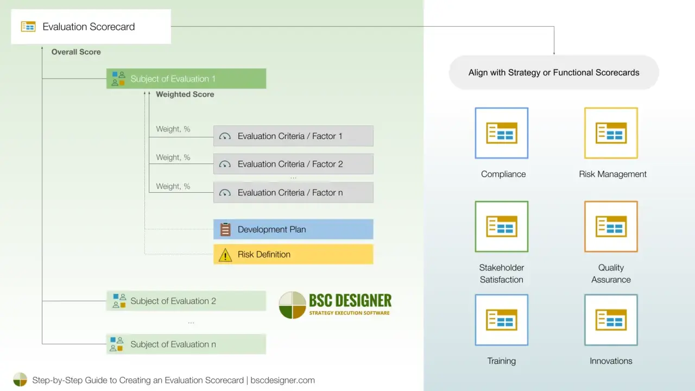Screen dimensions: 695x391
Task: Select Evaluation Criteria / Factor 2 row
Action: click(293, 164)
